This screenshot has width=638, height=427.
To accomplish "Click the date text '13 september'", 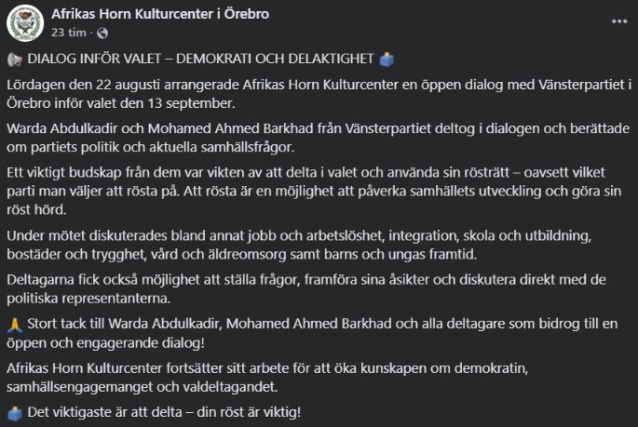I will 191,103.
